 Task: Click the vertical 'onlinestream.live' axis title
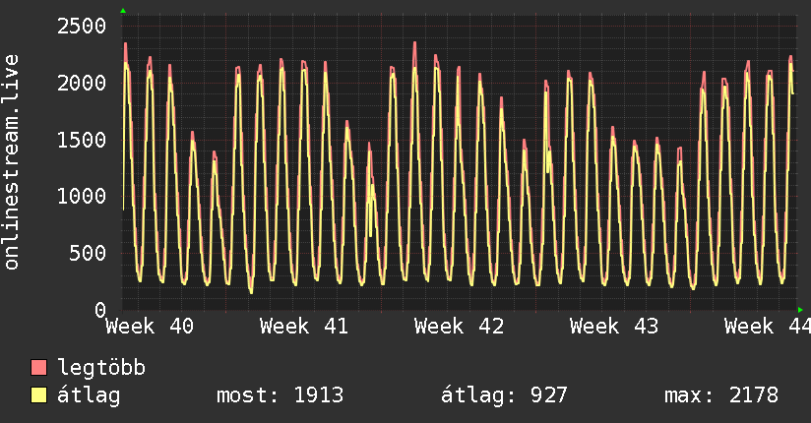coord(12,162)
